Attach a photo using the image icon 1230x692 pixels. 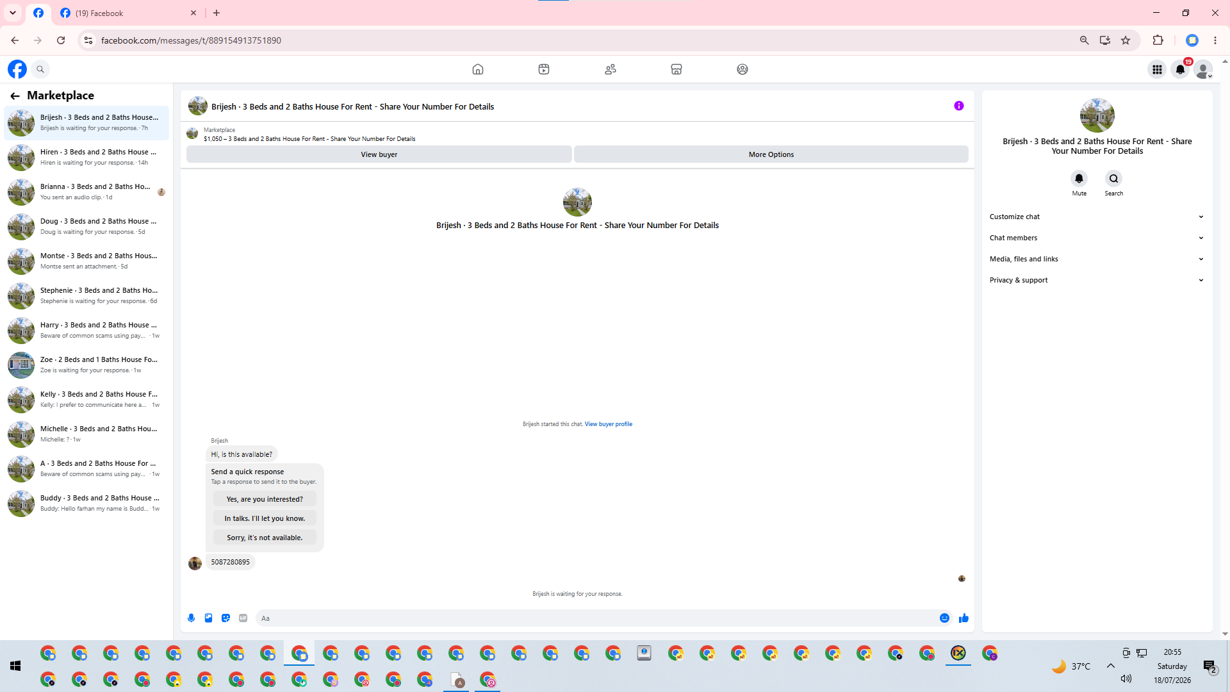click(x=208, y=618)
